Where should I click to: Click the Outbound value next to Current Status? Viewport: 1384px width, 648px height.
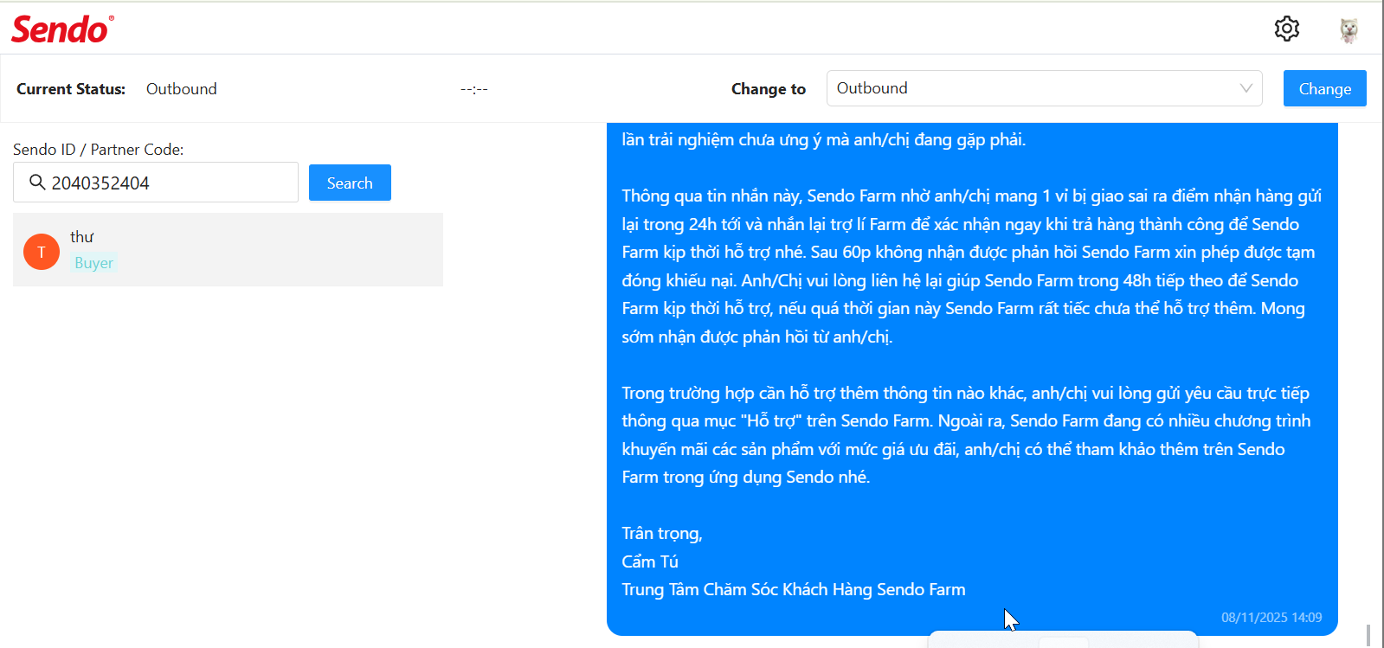pos(182,89)
